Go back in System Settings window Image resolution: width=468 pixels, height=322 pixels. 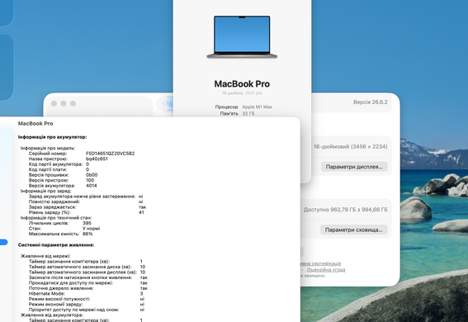point(163,103)
